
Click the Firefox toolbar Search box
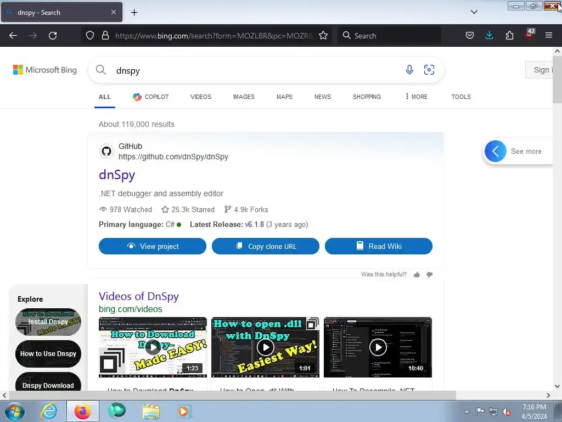click(x=389, y=36)
